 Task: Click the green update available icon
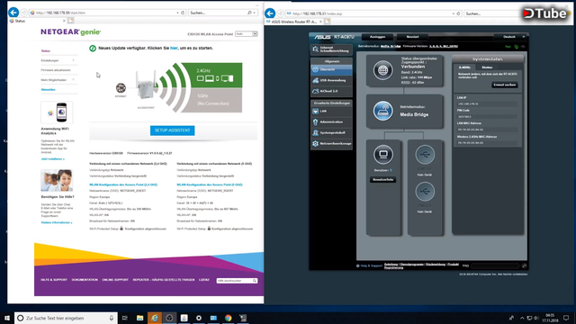(x=93, y=48)
